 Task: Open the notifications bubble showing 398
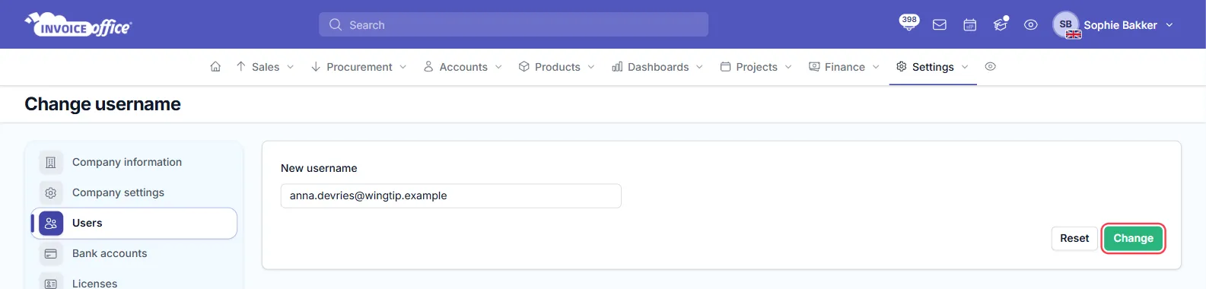pos(908,22)
